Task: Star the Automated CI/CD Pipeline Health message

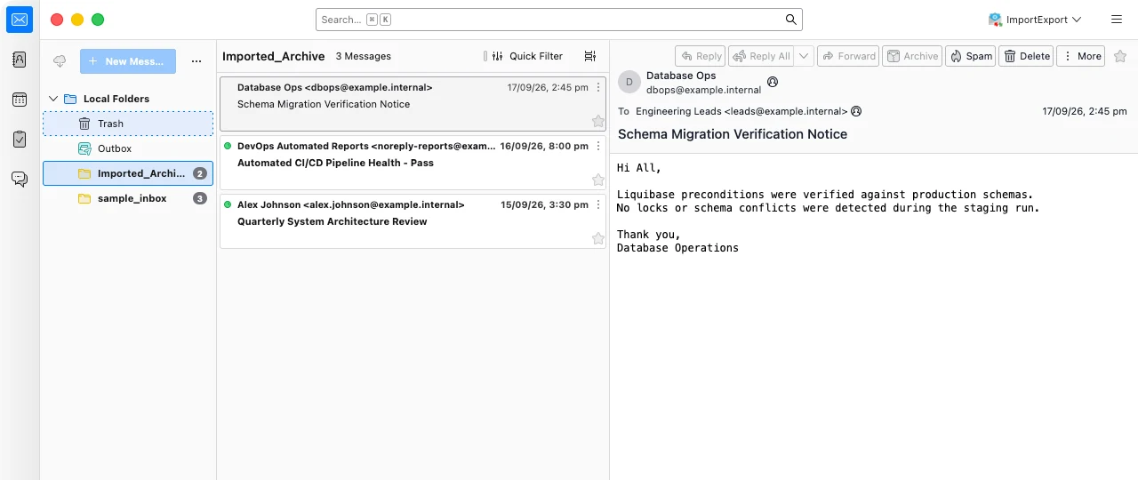Action: (x=598, y=180)
